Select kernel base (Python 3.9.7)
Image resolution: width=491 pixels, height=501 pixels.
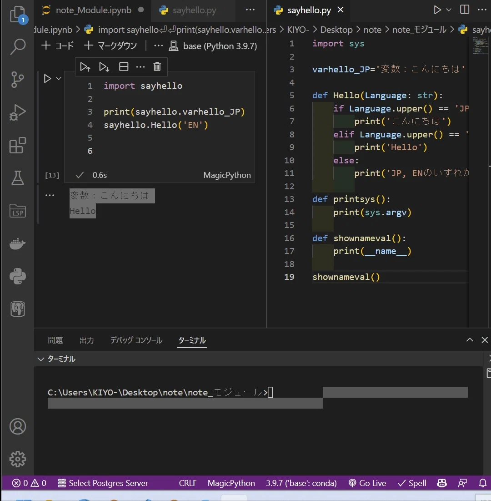(x=213, y=46)
